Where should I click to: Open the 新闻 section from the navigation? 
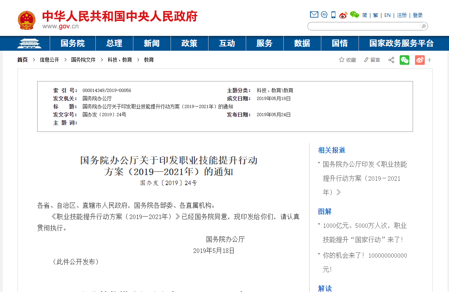coord(152,43)
